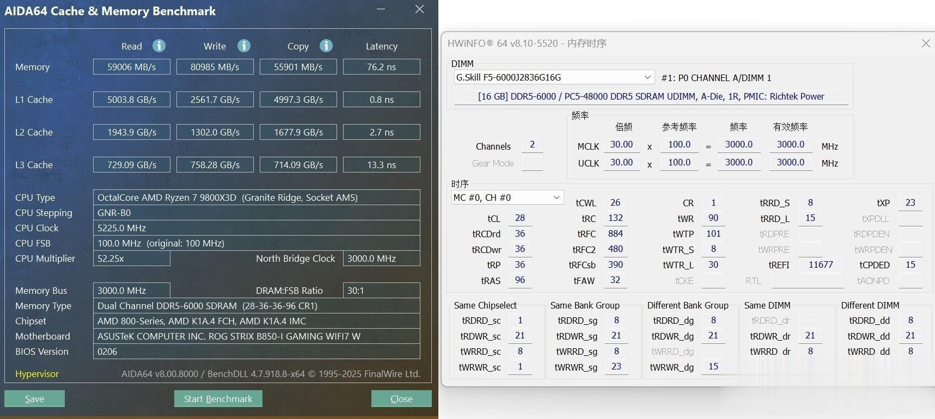935x419 pixels.
Task: Click the Save button in AIDA64
Action: [34, 399]
